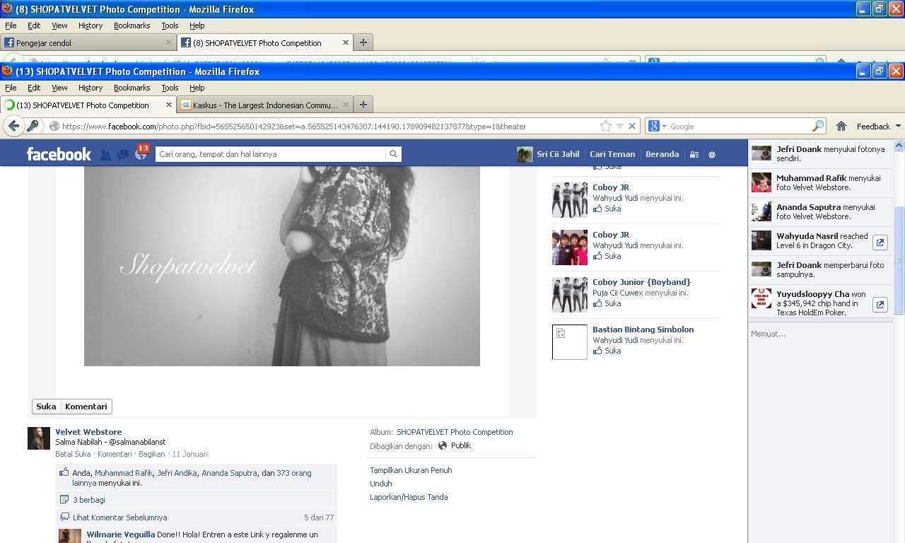Image resolution: width=905 pixels, height=543 pixels.
Task: Click Tampilkan Ukuran Penuh
Action: click(411, 470)
